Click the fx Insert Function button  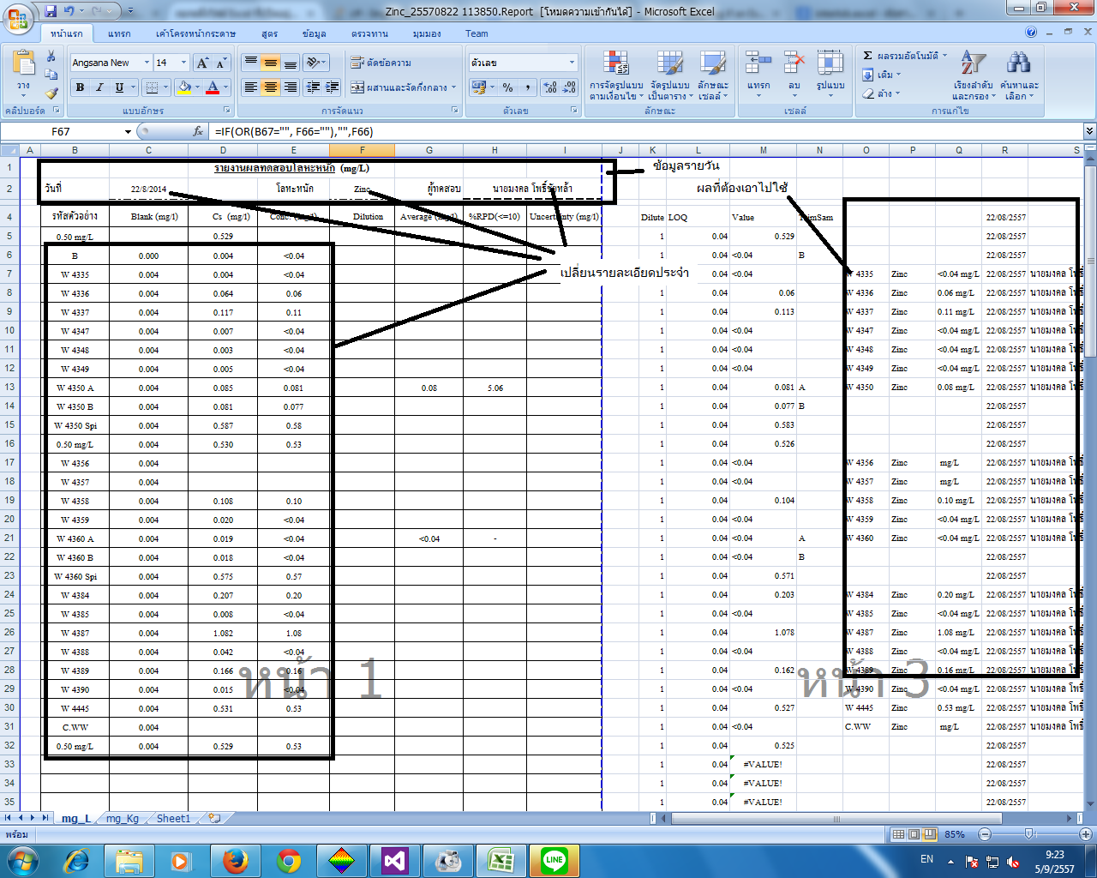click(x=199, y=131)
